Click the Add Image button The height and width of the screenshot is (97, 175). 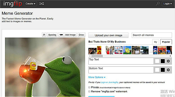[x=70, y=35]
